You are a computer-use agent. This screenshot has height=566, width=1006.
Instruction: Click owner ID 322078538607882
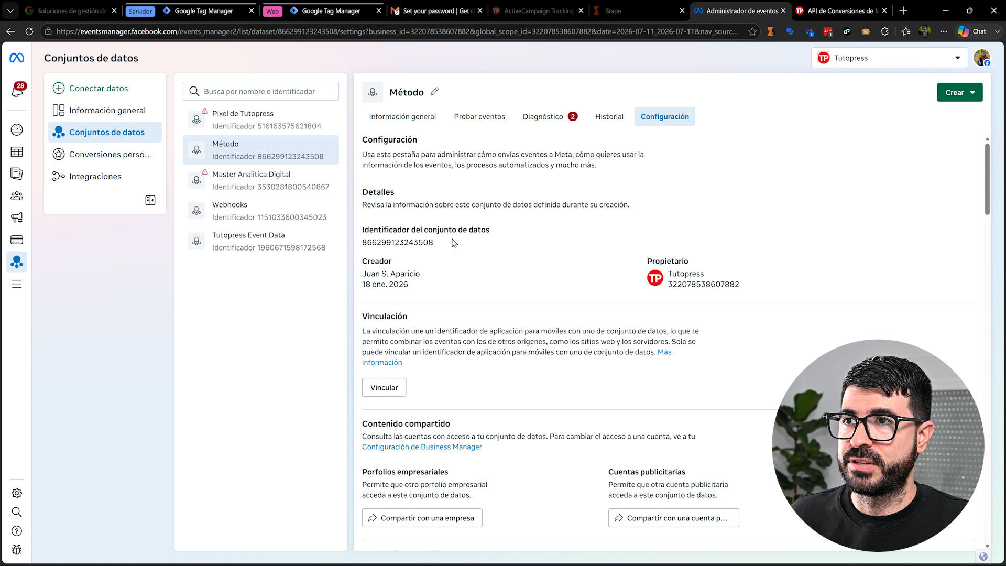[703, 284]
